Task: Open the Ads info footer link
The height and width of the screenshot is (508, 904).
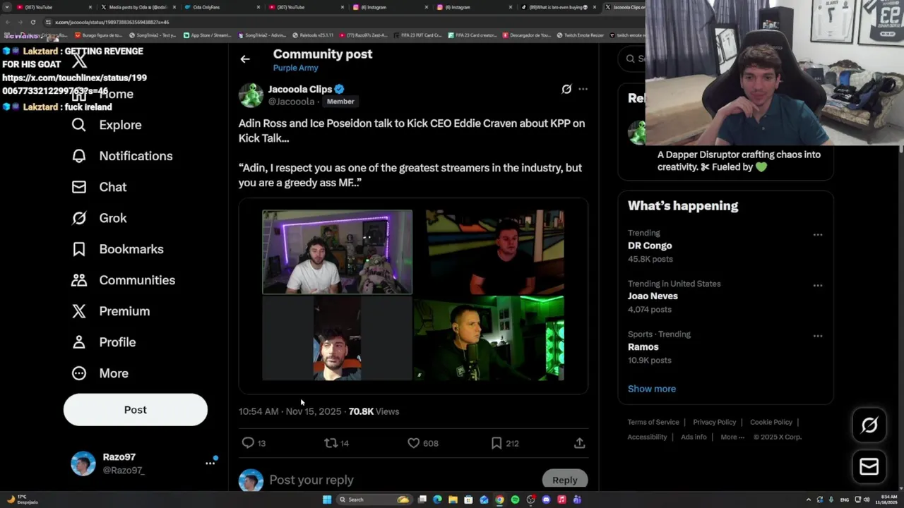Action: [694, 437]
